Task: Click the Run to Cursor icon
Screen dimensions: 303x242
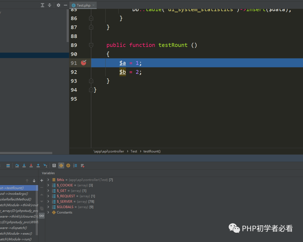Action: pos(45,166)
